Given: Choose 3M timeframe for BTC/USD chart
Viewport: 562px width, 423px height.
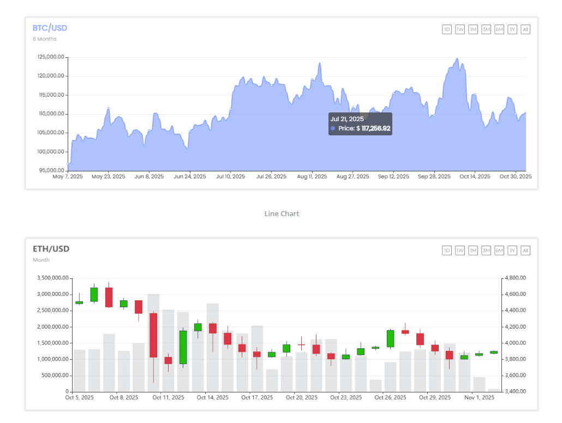Looking at the screenshot, I should point(486,29).
